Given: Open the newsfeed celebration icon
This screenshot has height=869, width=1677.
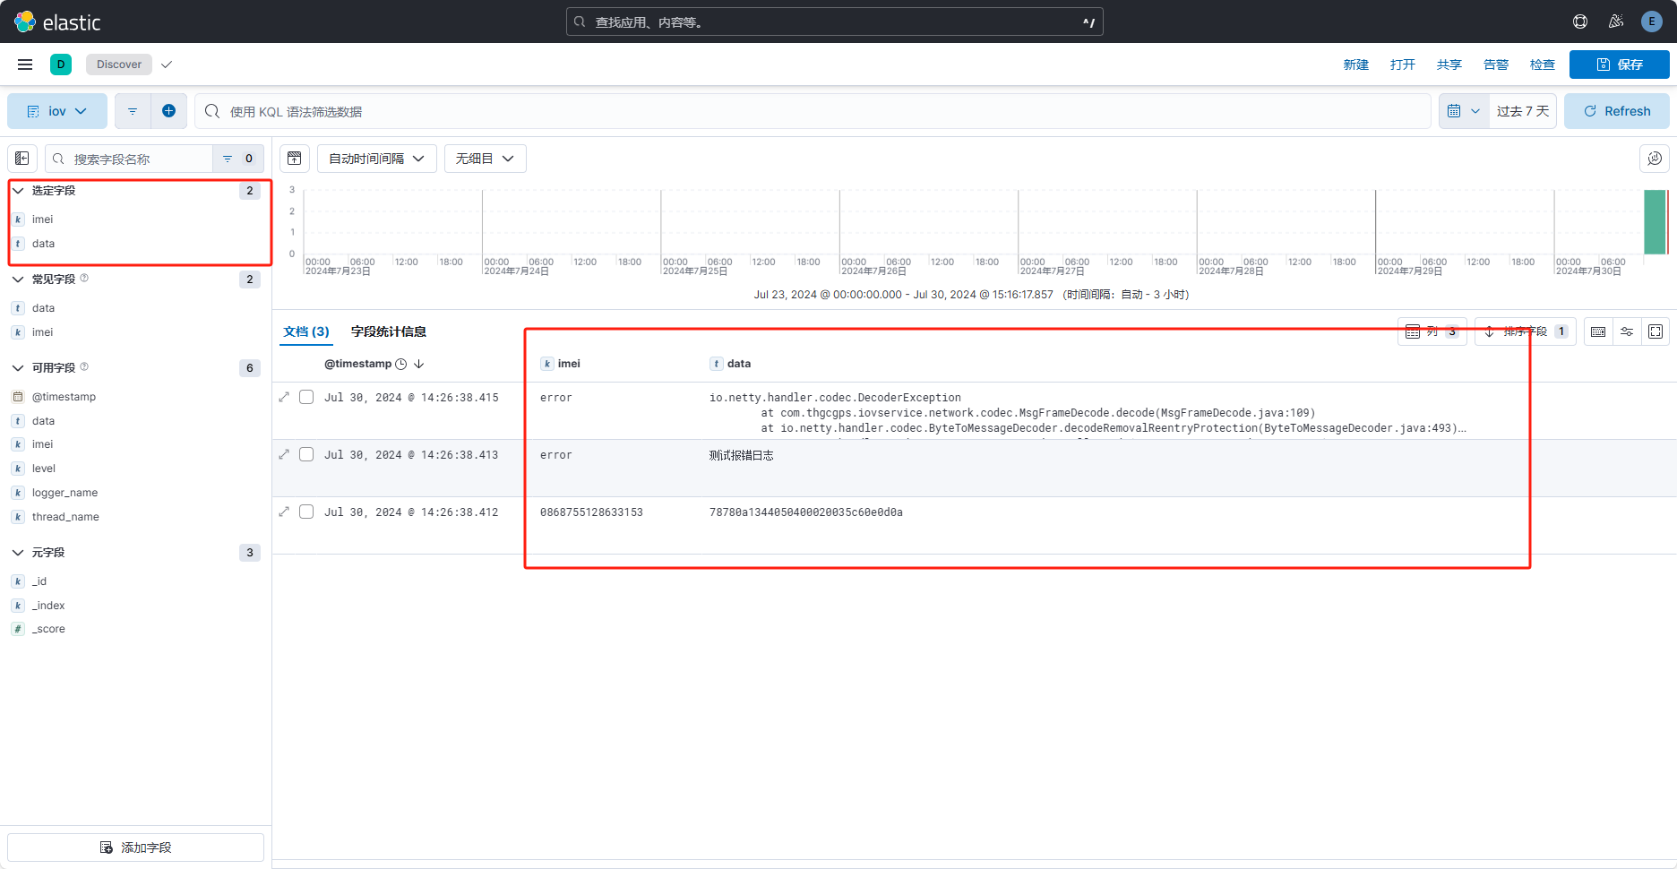Looking at the screenshot, I should pyautogui.click(x=1616, y=22).
